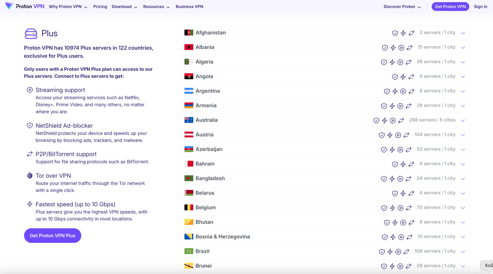Click the lightning icon in Australia row

385,121
